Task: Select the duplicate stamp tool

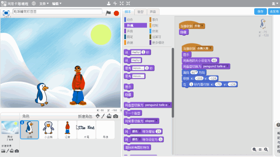Action: click(x=108, y=3)
